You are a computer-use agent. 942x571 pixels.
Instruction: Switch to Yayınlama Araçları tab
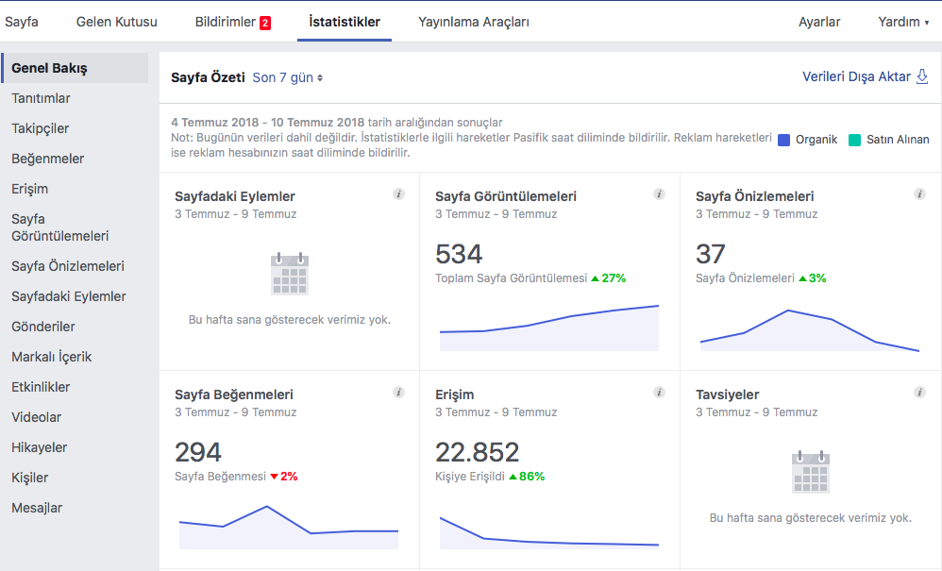coord(474,22)
